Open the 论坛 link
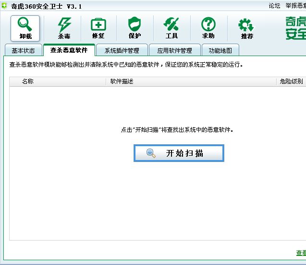The height and width of the screenshot is (265, 306). click(x=274, y=6)
